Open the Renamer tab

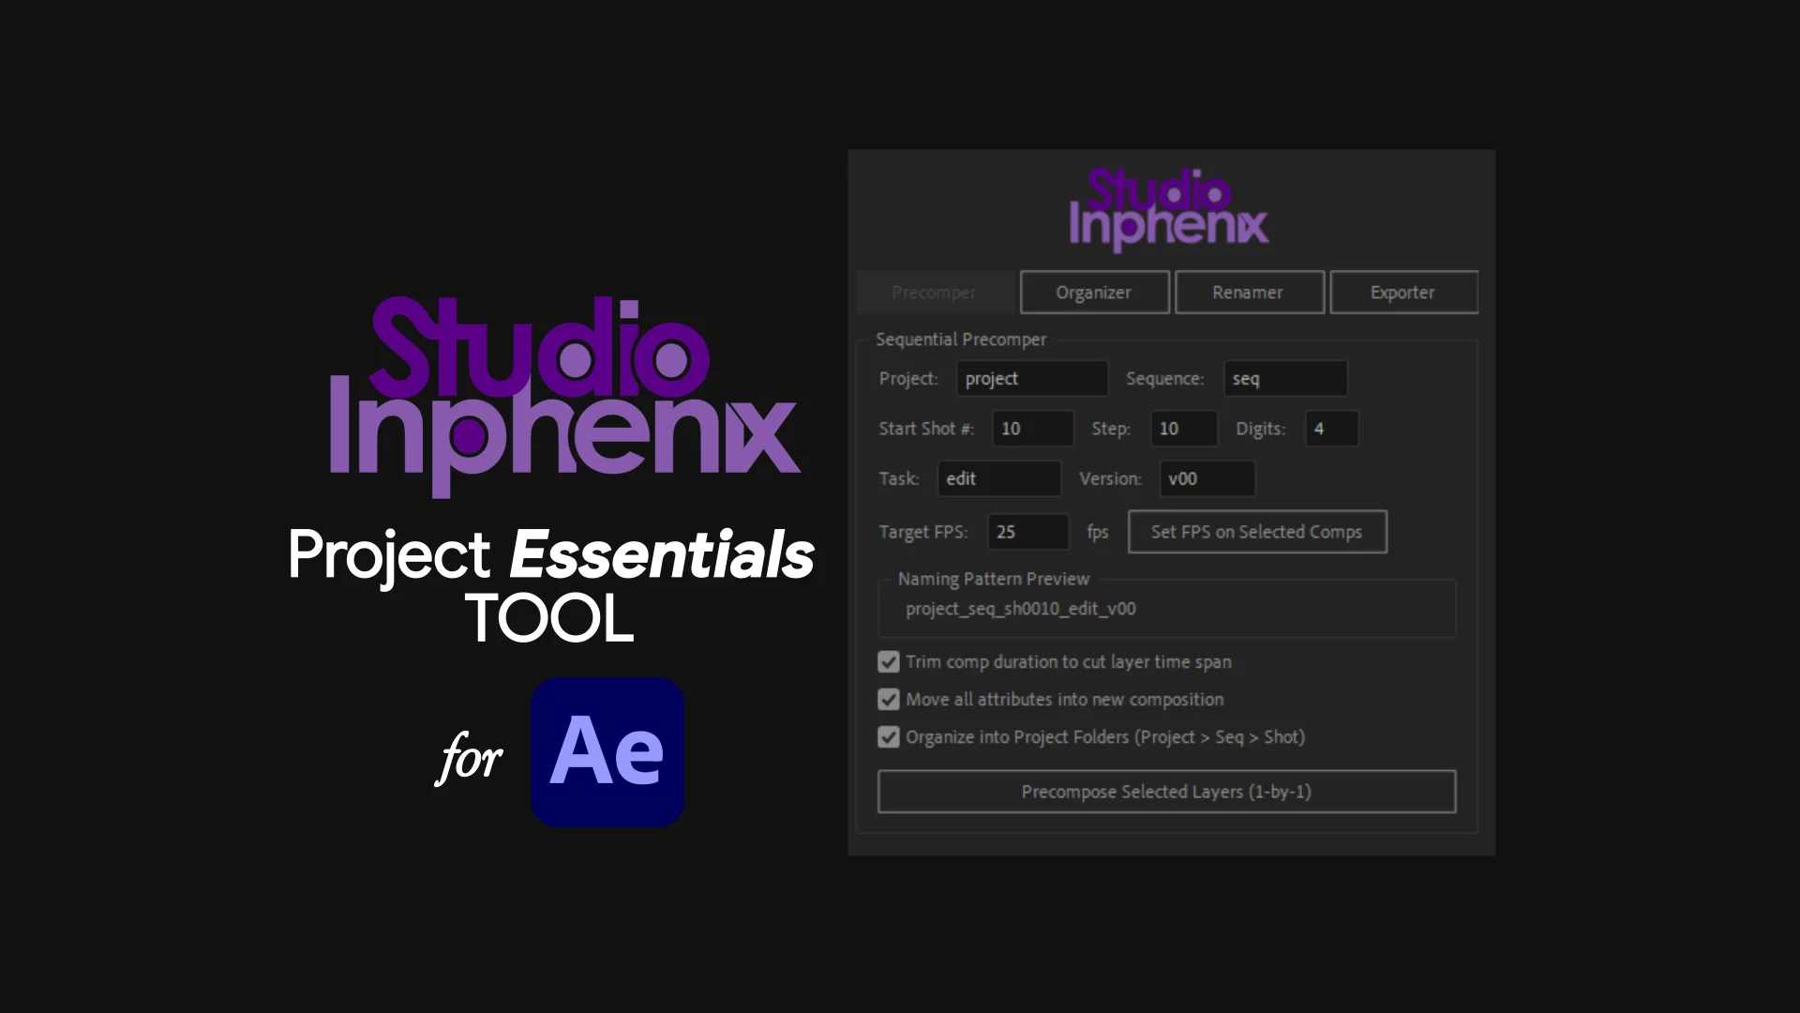[x=1249, y=293]
